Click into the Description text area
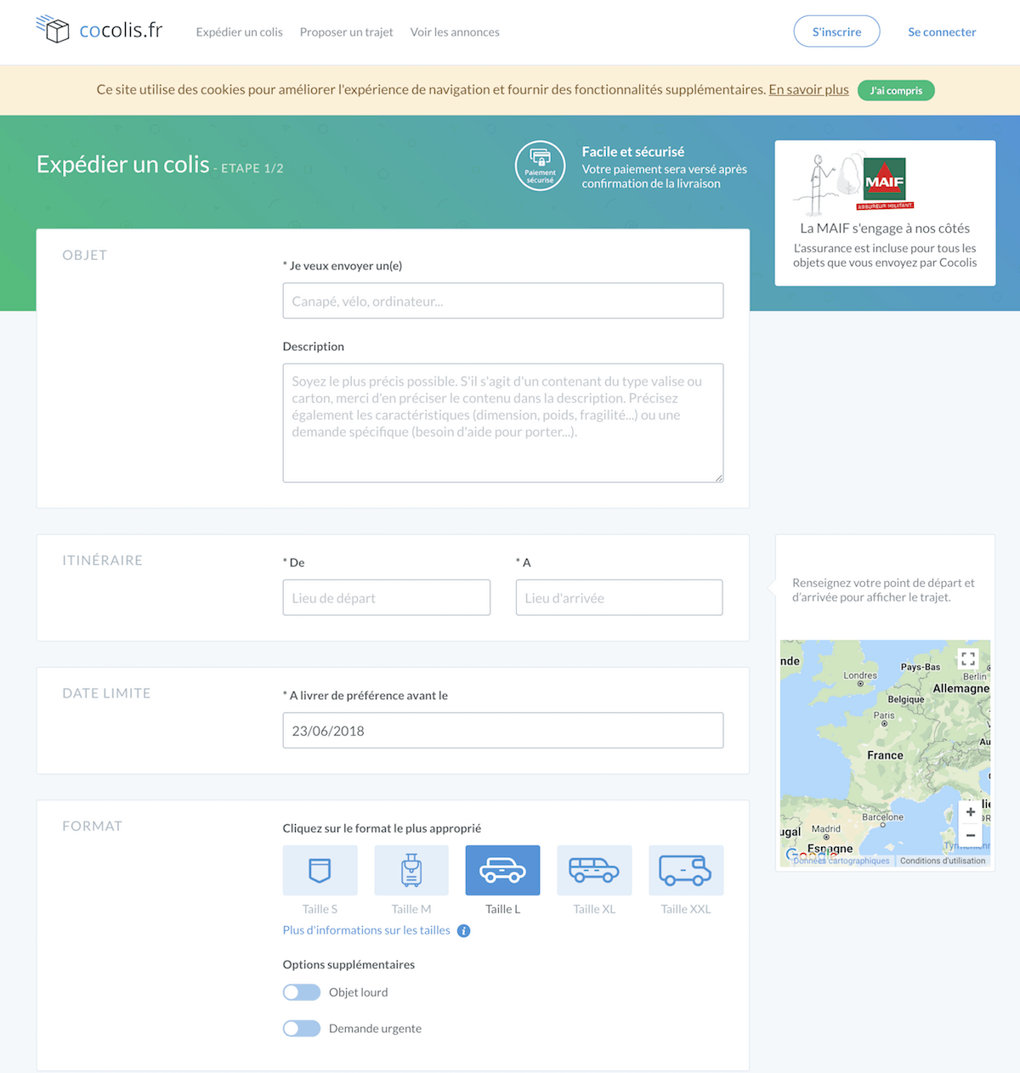The height and width of the screenshot is (1073, 1020). (503, 423)
